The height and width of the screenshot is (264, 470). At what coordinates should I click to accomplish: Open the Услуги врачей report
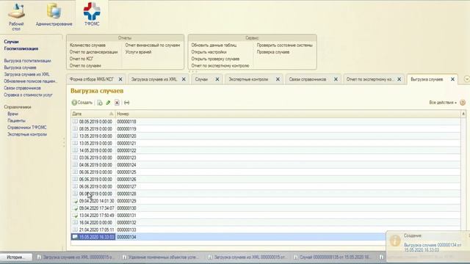[138, 52]
